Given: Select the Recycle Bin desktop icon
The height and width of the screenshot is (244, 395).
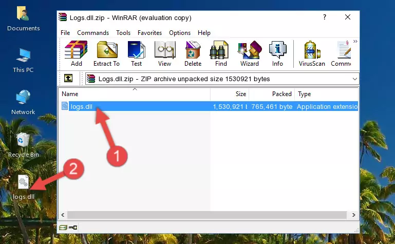Looking at the screenshot, I should tap(23, 145).
